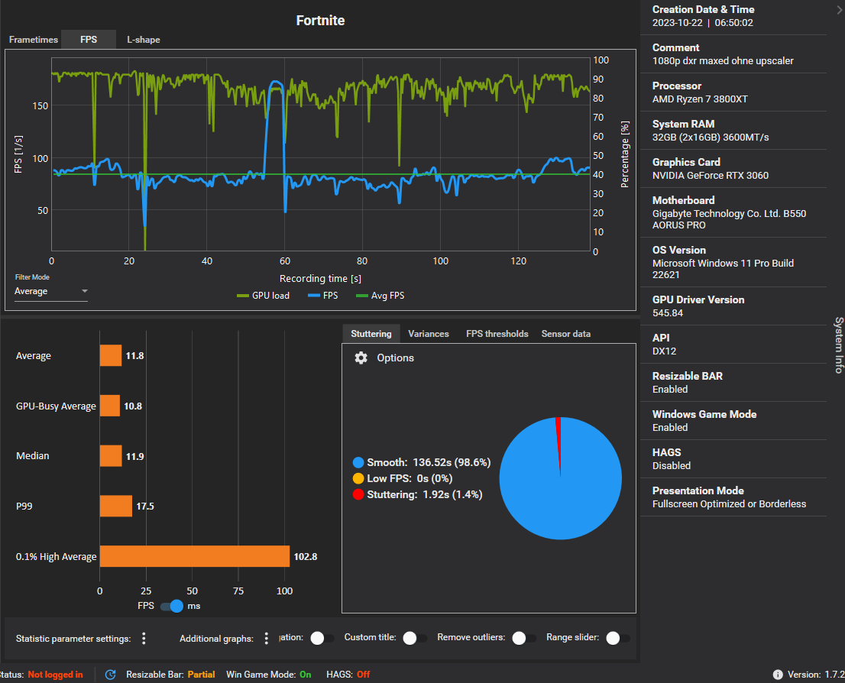Screen dimensions: 845x683
Task: Click the API value 'DX12'
Action: pyautogui.click(x=664, y=351)
